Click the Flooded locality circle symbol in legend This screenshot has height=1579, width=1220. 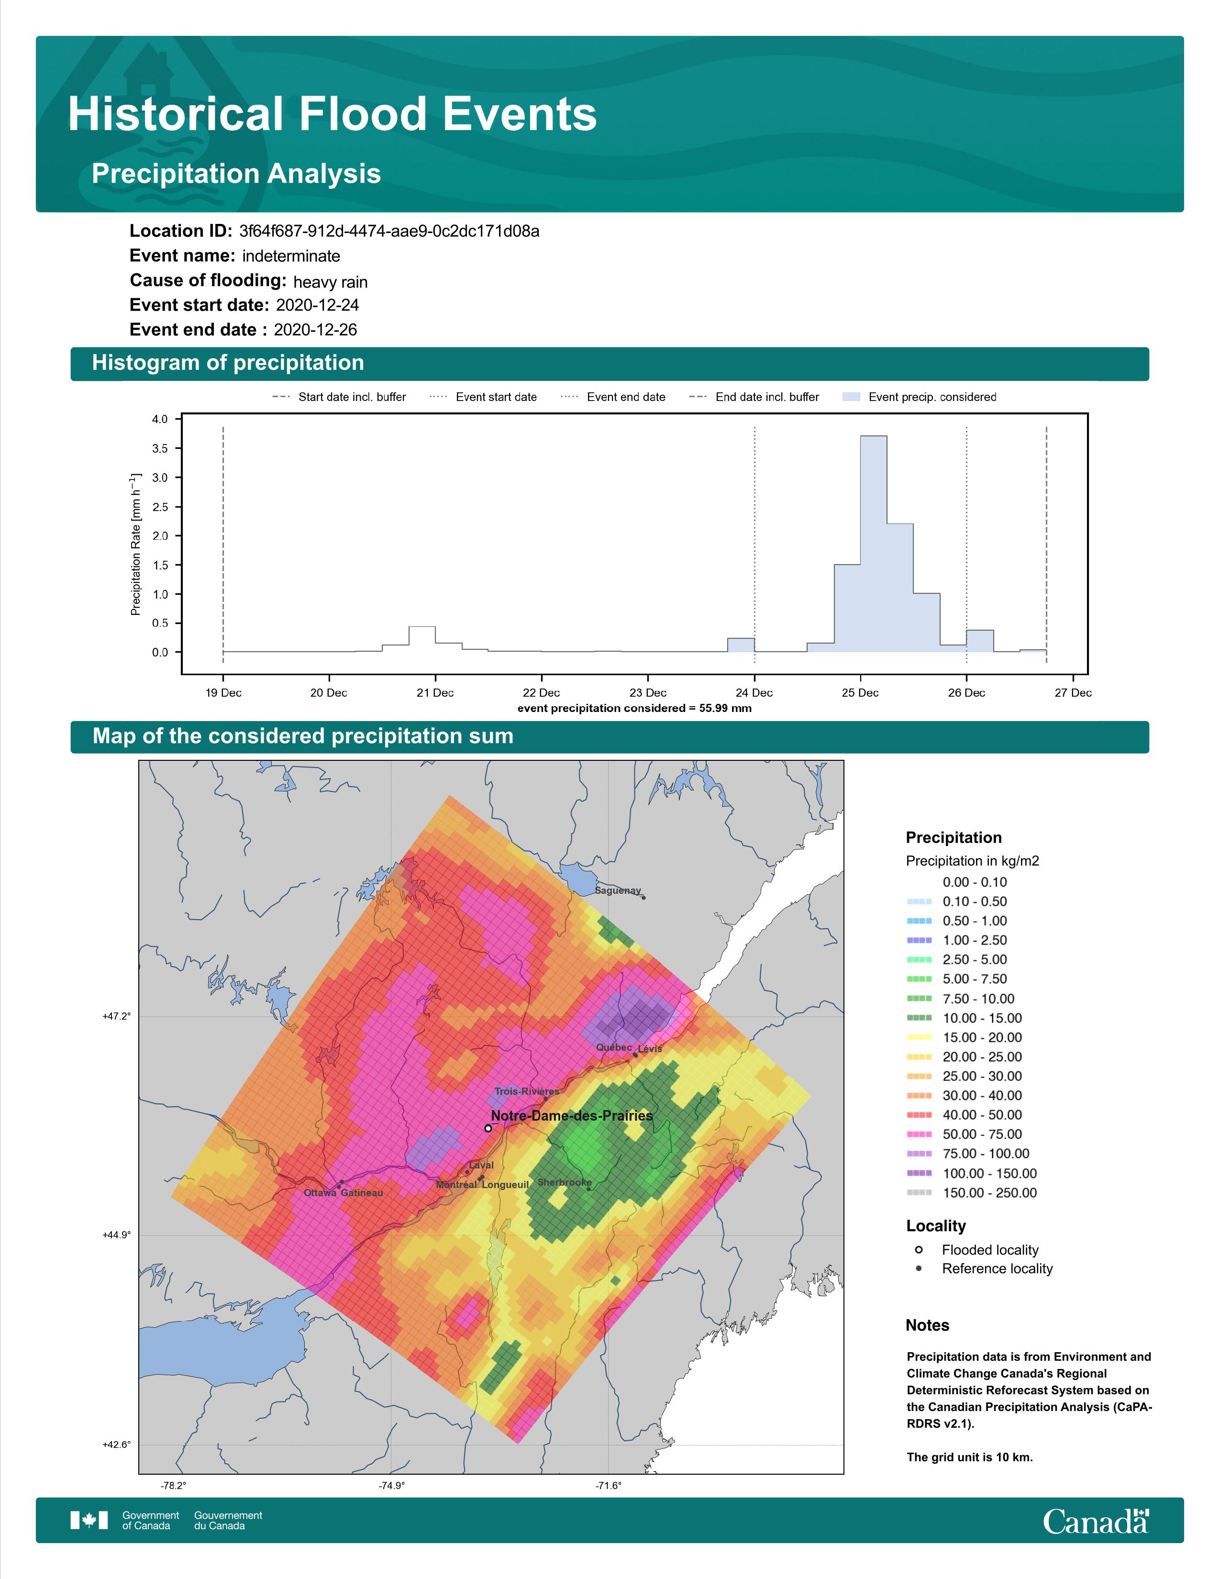[x=919, y=1249]
